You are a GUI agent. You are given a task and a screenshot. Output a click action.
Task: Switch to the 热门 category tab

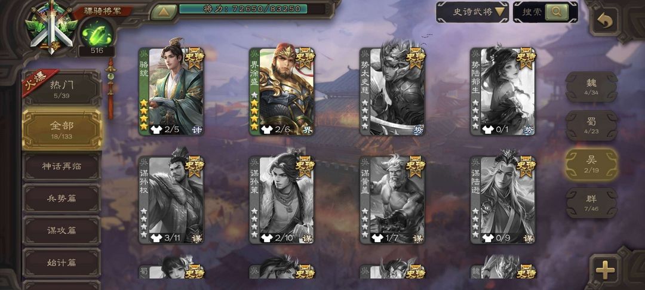coord(62,88)
